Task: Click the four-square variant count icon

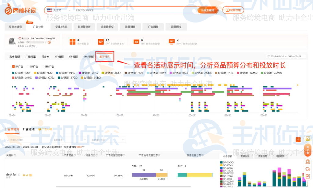Action: pos(72,42)
